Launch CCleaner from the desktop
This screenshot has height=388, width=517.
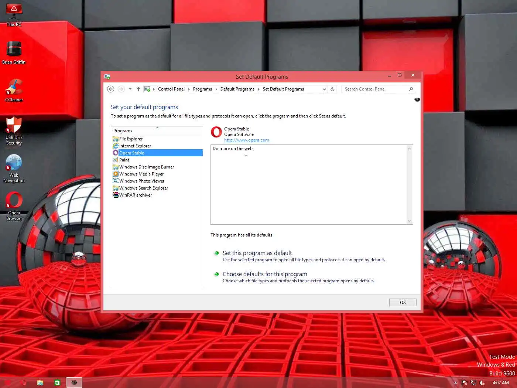click(14, 90)
